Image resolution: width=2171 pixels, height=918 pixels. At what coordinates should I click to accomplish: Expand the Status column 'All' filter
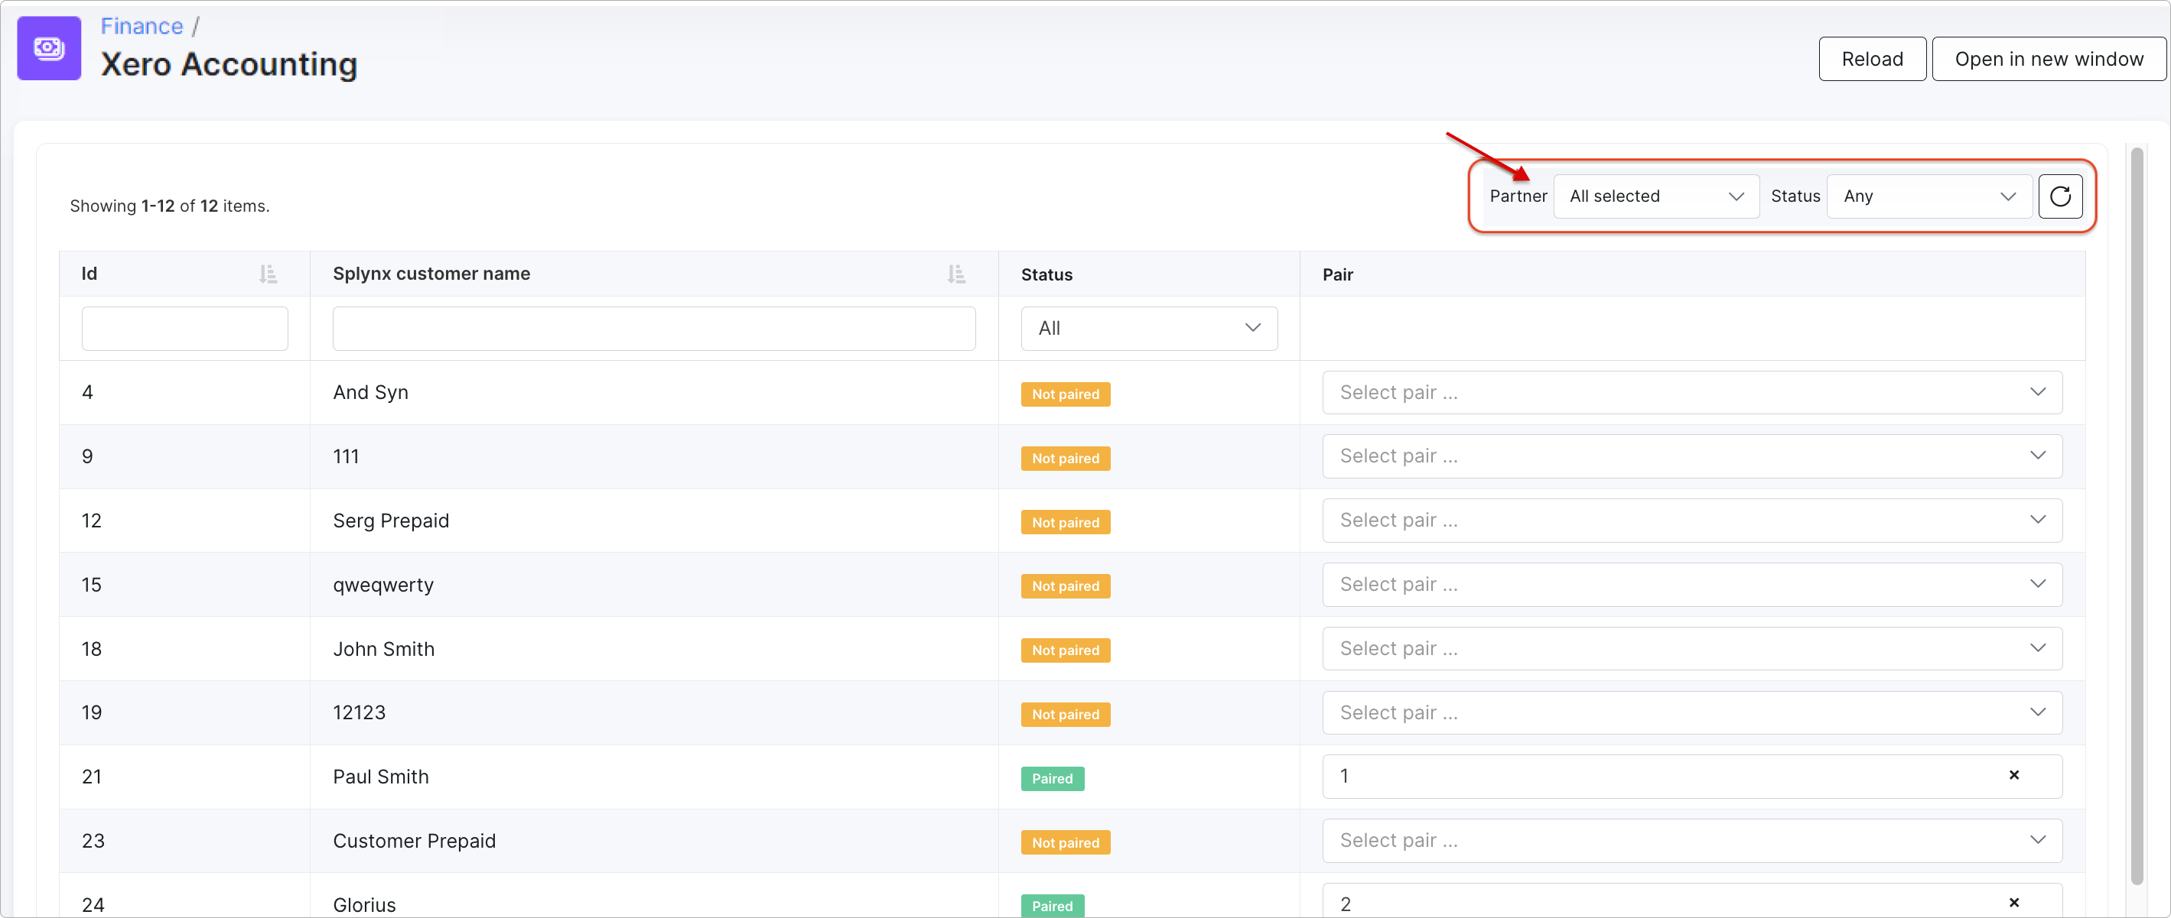(x=1148, y=329)
